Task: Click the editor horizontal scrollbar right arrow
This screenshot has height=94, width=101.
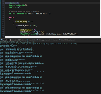Action: [99, 37]
